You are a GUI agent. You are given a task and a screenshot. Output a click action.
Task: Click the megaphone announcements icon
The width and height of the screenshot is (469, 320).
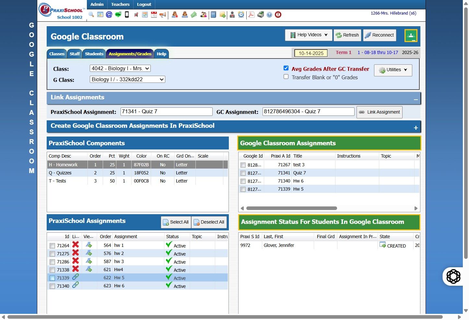(163, 15)
